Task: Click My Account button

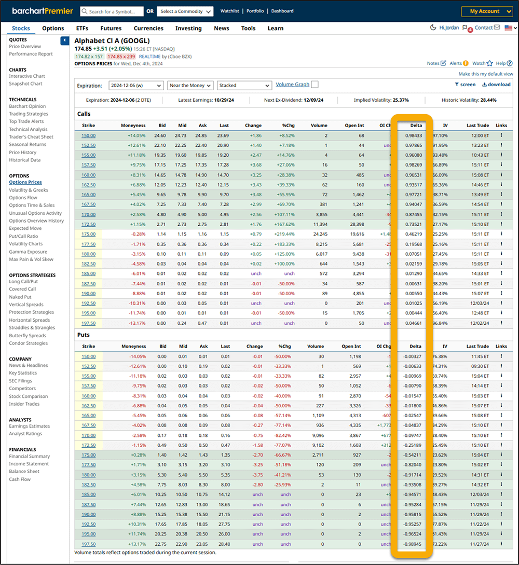Action: [x=487, y=11]
